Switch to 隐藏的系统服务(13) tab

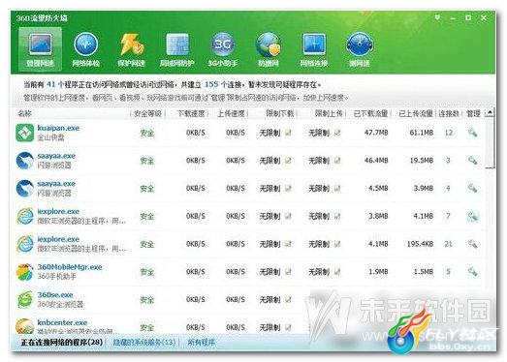pos(144,342)
